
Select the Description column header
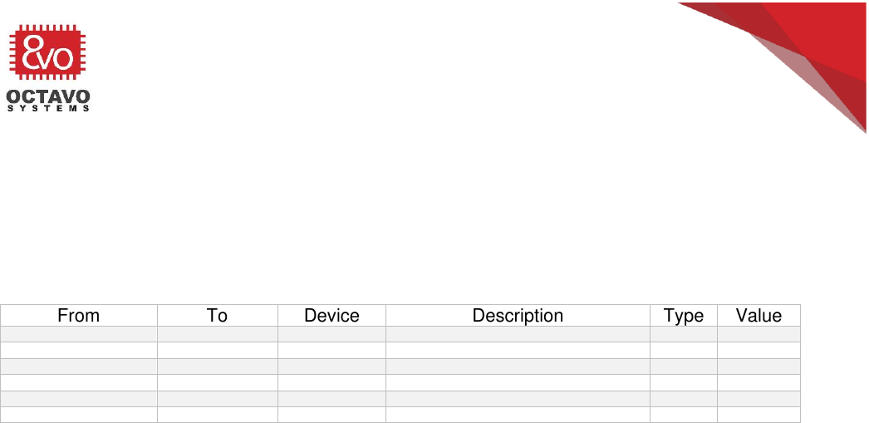click(518, 316)
